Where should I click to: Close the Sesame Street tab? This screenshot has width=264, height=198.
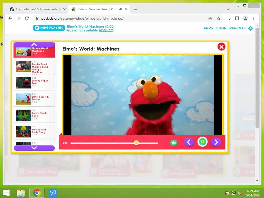pos(126,9)
